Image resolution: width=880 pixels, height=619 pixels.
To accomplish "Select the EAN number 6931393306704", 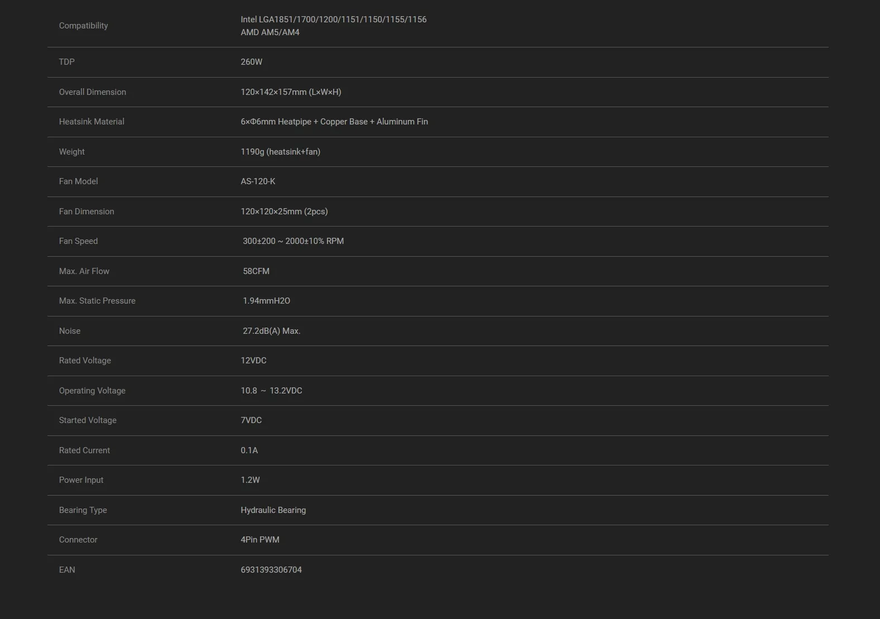I will point(271,570).
